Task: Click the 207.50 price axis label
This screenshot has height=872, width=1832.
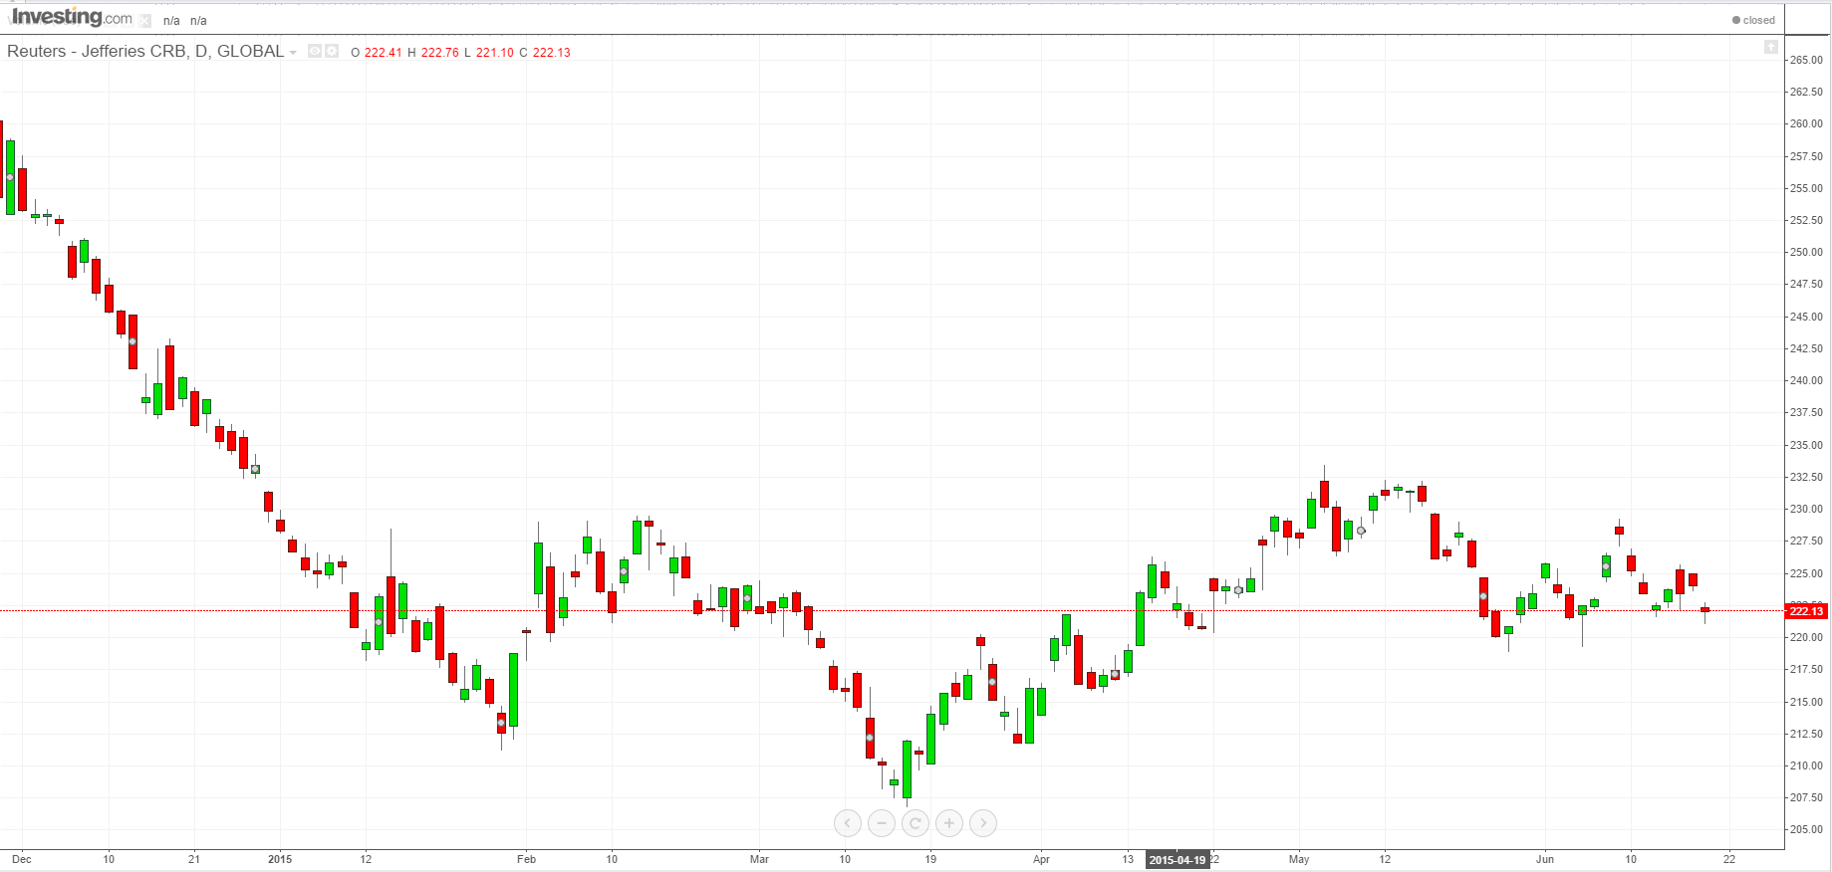Action: 1806,797
